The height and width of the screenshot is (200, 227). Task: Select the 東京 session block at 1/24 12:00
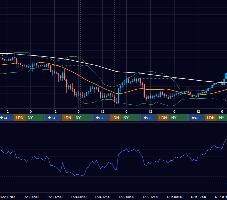coord(101,118)
